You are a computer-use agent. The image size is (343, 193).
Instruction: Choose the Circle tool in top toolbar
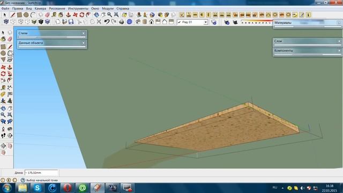click(26, 15)
